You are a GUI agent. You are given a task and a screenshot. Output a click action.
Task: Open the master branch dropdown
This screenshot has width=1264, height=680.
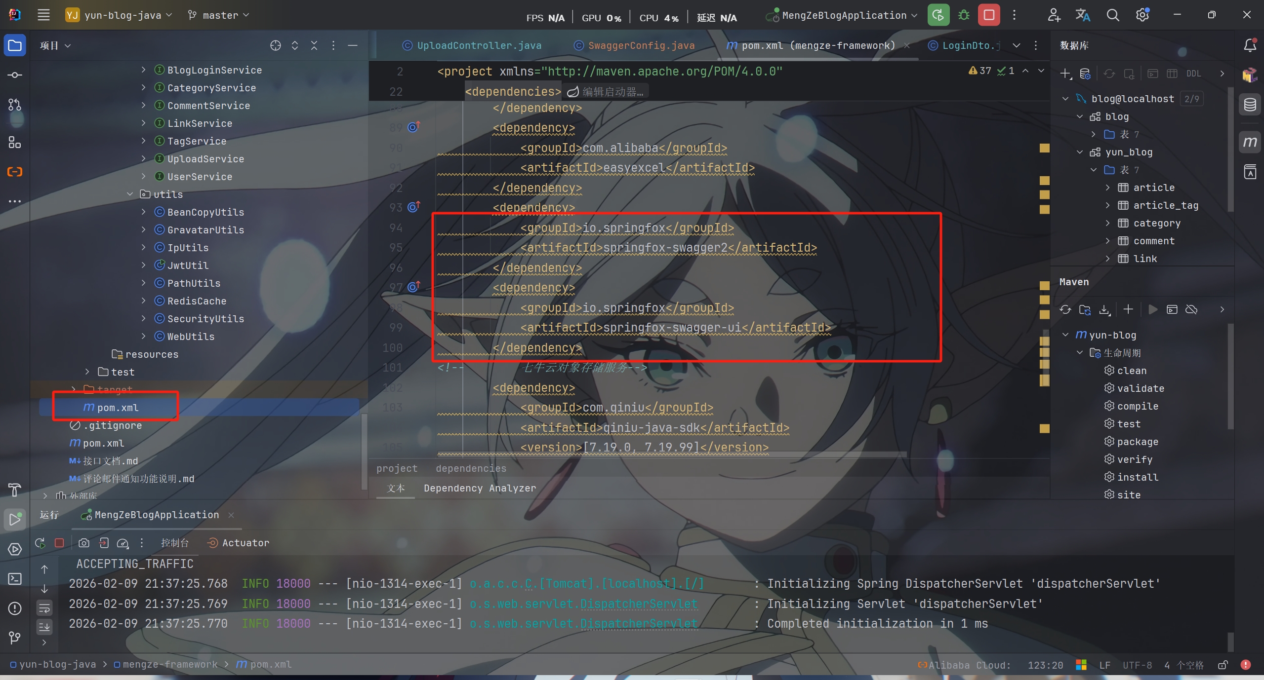218,15
